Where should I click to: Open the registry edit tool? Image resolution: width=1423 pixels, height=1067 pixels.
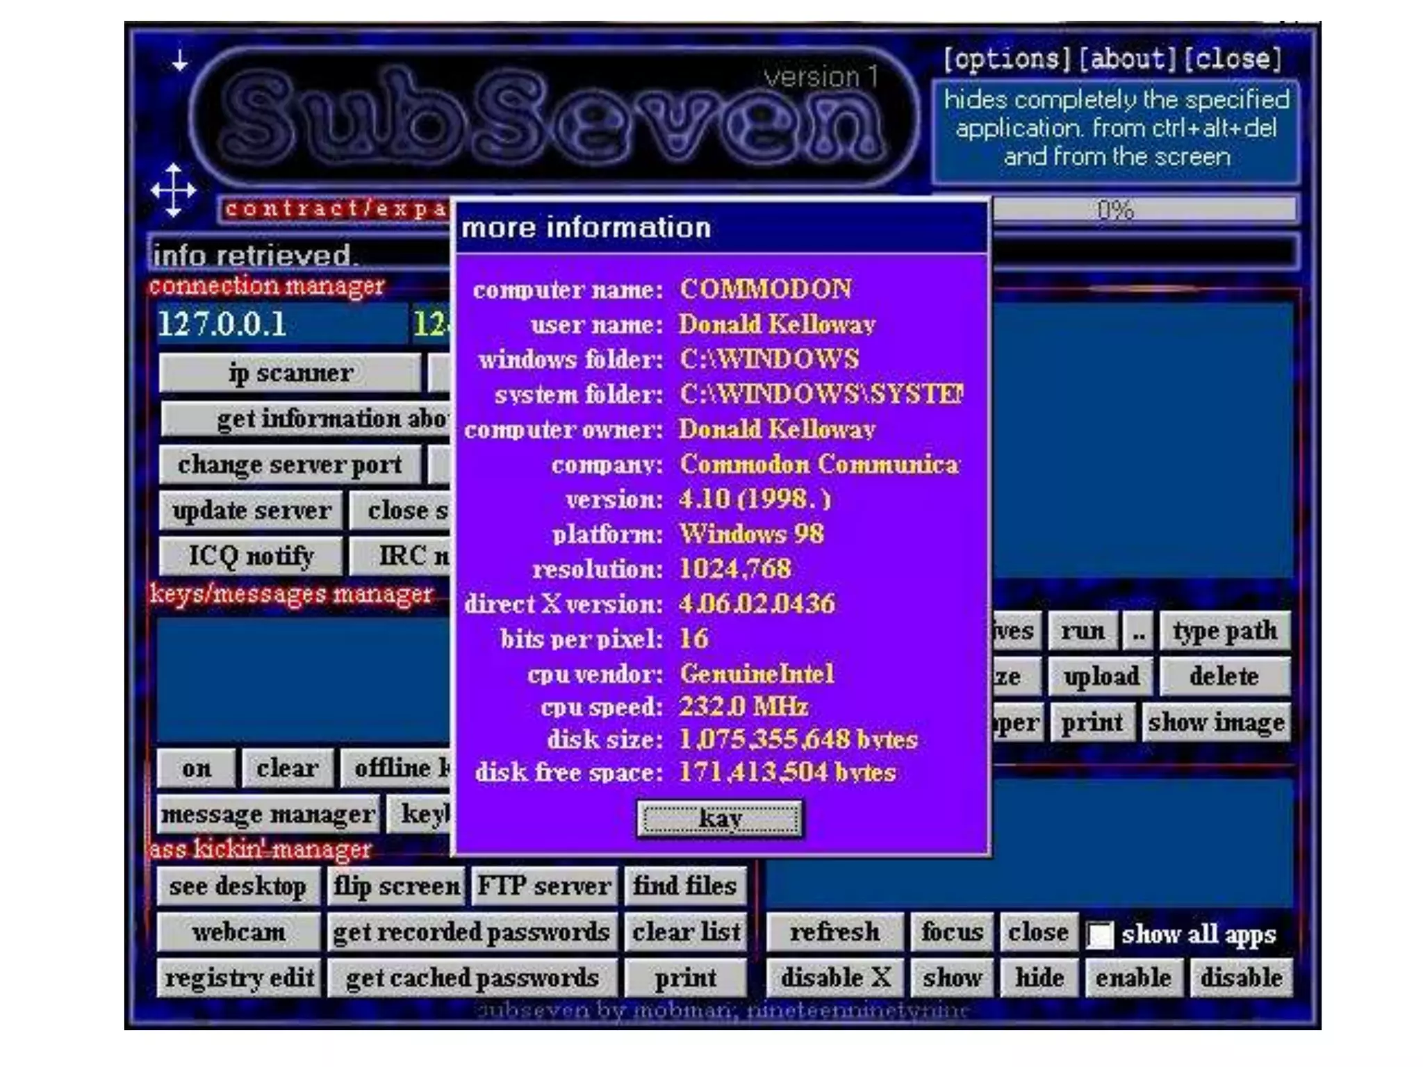(239, 978)
